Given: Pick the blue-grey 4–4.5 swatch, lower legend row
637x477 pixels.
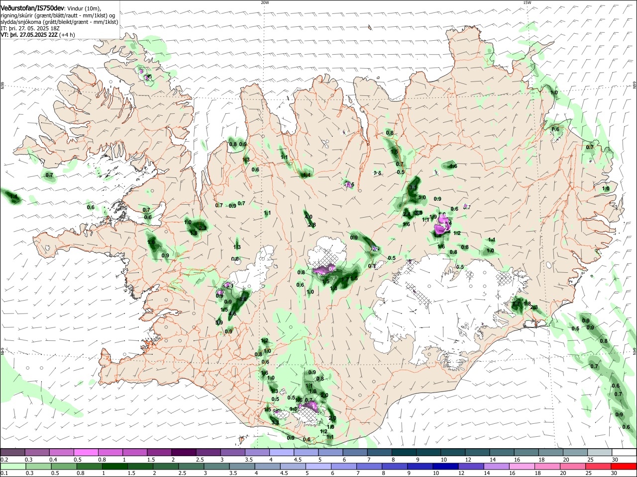Looking at the screenshot, I should [x=267, y=467].
